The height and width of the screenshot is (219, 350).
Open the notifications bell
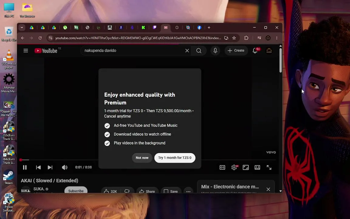point(255,50)
